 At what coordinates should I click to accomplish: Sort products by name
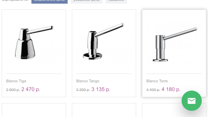point(116,1)
